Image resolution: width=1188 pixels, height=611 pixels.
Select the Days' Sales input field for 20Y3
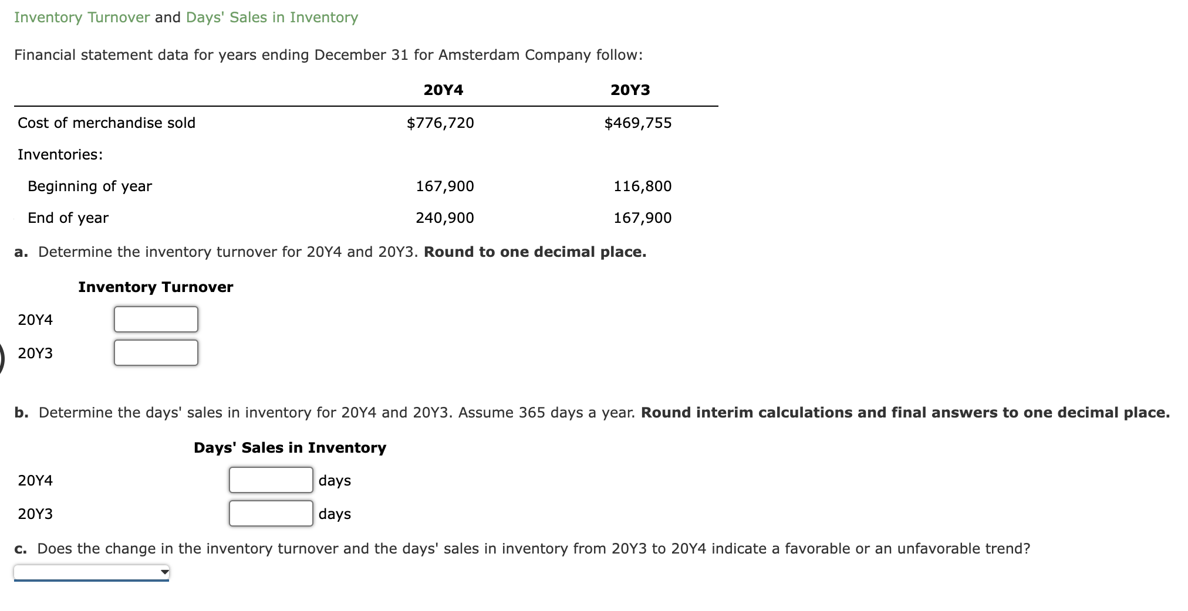pos(270,513)
